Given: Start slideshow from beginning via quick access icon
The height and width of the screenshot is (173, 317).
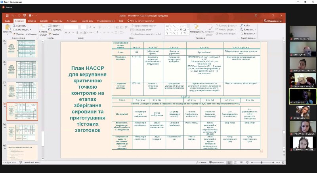Looking at the screenshot, I should [x=25, y=15].
